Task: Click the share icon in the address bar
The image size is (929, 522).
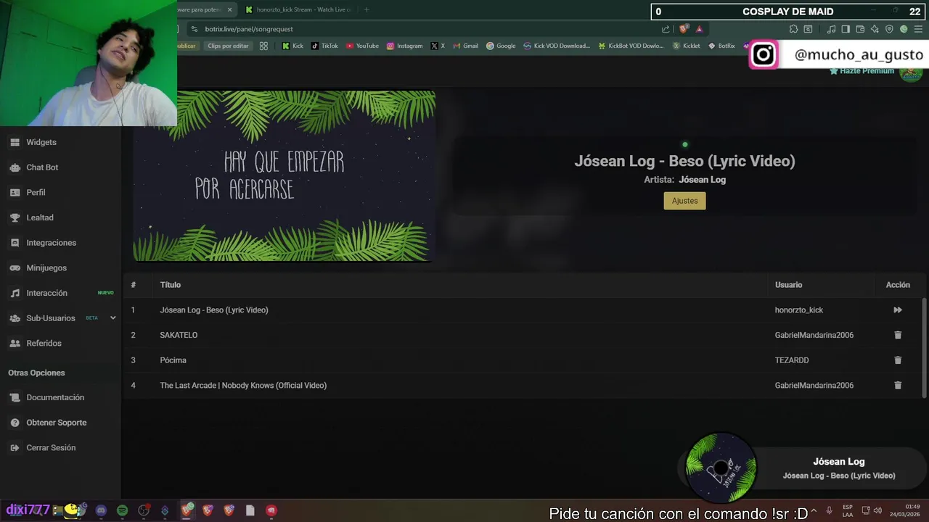Action: coord(666,29)
